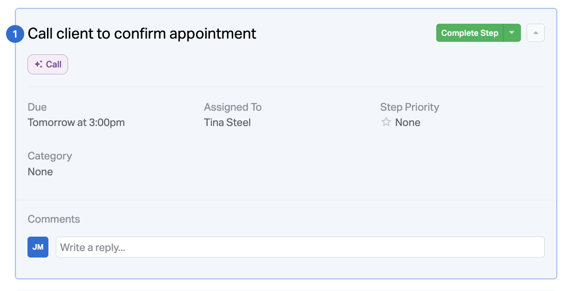Focus the "Write a reply..." comment field
Image resolution: width=568 pixels, height=291 pixels.
click(300, 247)
